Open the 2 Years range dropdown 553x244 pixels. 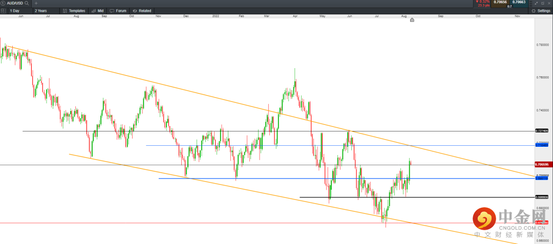pos(46,11)
